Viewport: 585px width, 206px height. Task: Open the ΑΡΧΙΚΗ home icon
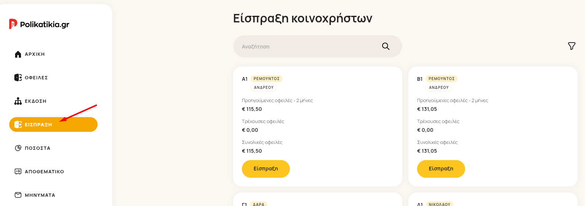[x=18, y=54]
